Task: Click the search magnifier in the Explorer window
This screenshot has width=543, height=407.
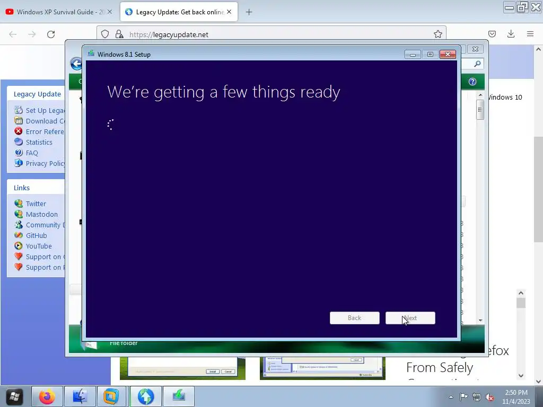Action: coord(477,64)
